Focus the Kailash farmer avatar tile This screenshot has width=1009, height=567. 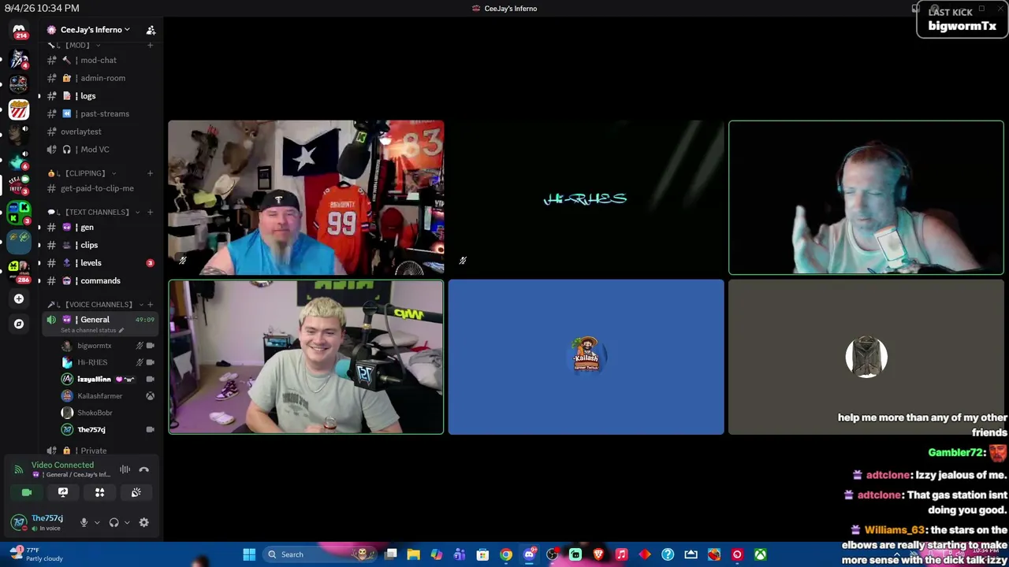586,357
